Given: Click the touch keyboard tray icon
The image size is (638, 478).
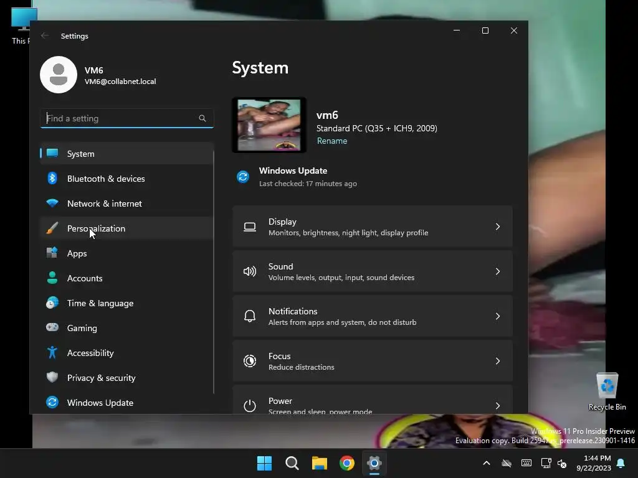Looking at the screenshot, I should click(526, 463).
